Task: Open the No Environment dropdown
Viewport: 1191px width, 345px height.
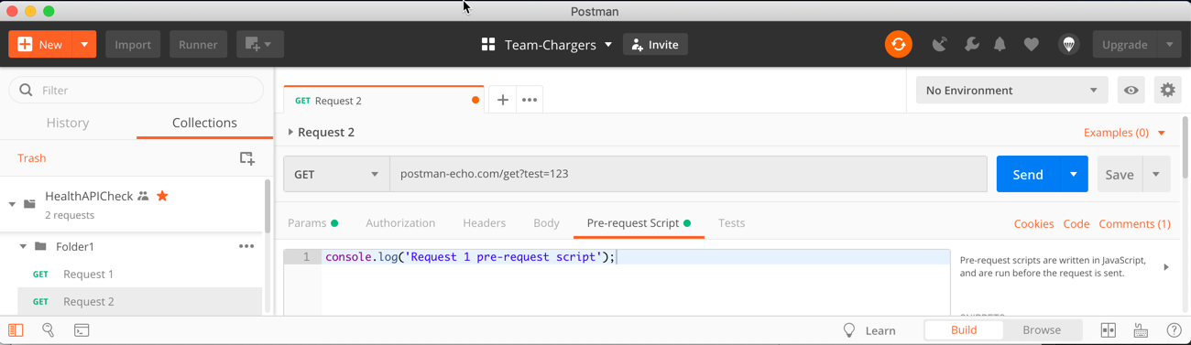Action: [1011, 90]
